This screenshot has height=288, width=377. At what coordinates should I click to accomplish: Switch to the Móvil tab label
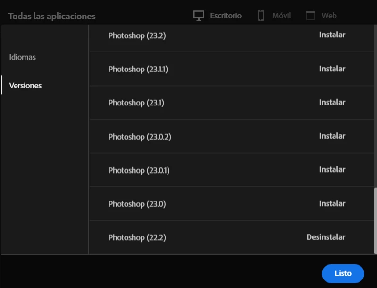(x=282, y=16)
